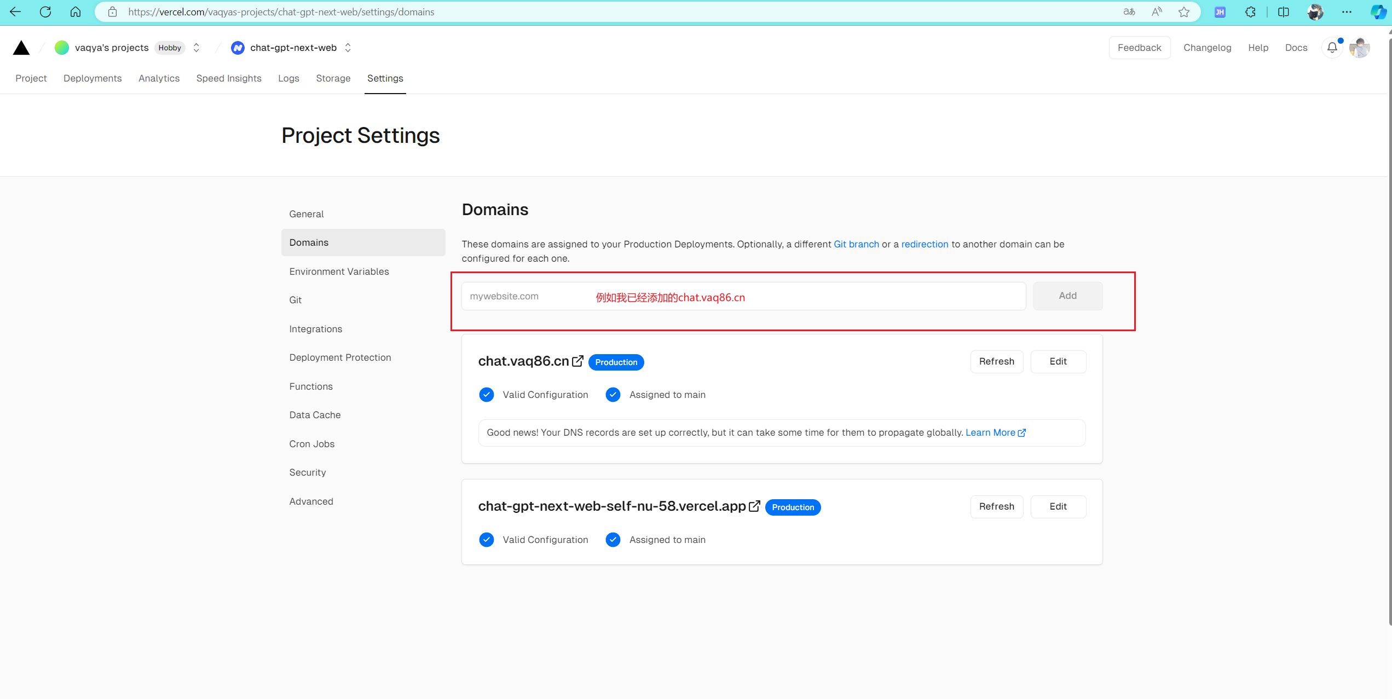Click the Add domain button
Viewport: 1392px width, 699px height.
pyautogui.click(x=1067, y=296)
